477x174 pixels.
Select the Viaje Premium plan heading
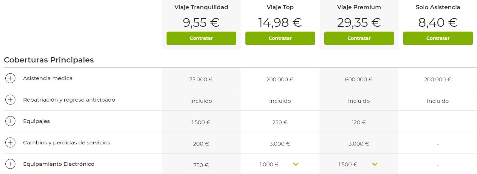click(x=359, y=7)
